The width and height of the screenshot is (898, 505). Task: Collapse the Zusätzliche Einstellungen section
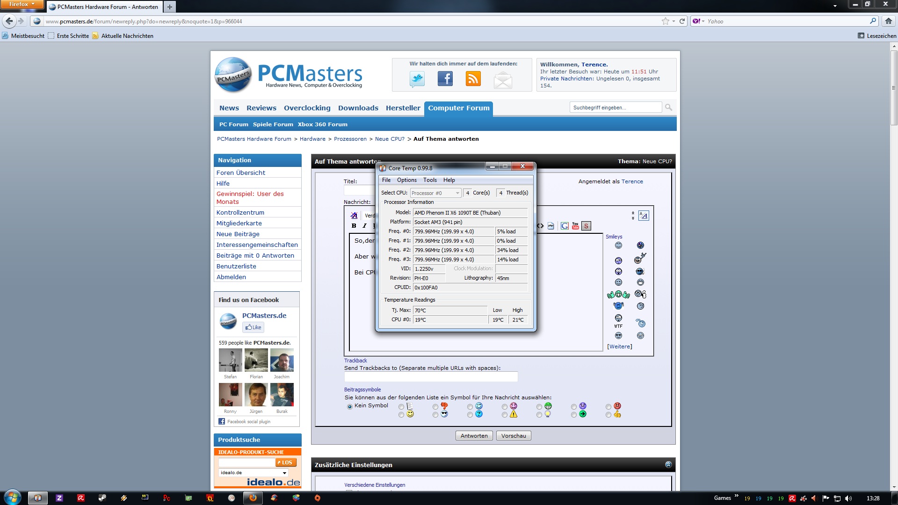coord(668,465)
